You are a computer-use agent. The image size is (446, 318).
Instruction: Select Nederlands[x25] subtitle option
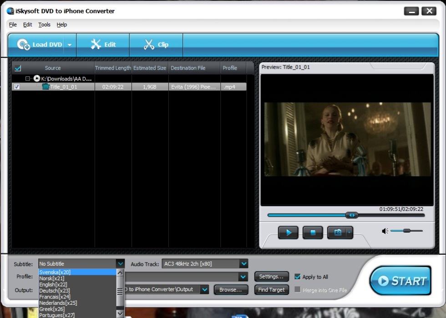[x=77, y=303]
